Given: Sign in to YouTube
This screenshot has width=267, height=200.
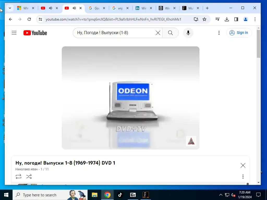Looking at the screenshot, I should point(239,33).
